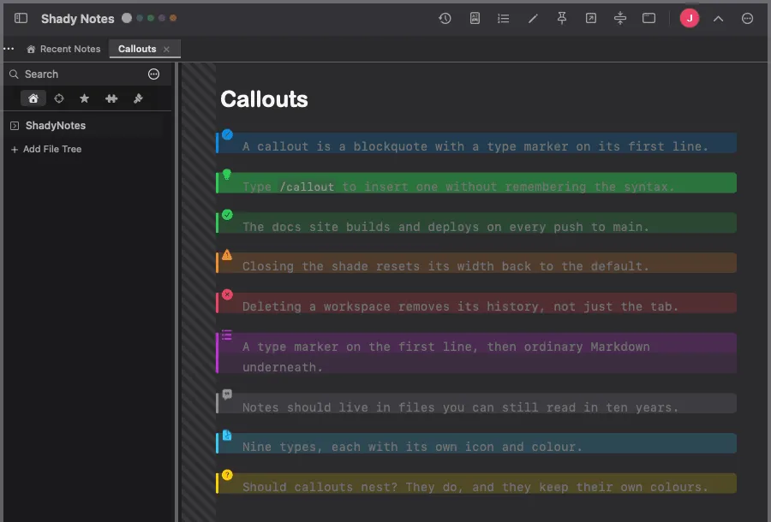Click Add File Tree
The image size is (771, 522).
coord(46,149)
